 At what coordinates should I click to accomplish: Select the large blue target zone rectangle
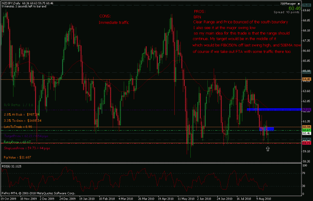tap(274, 110)
